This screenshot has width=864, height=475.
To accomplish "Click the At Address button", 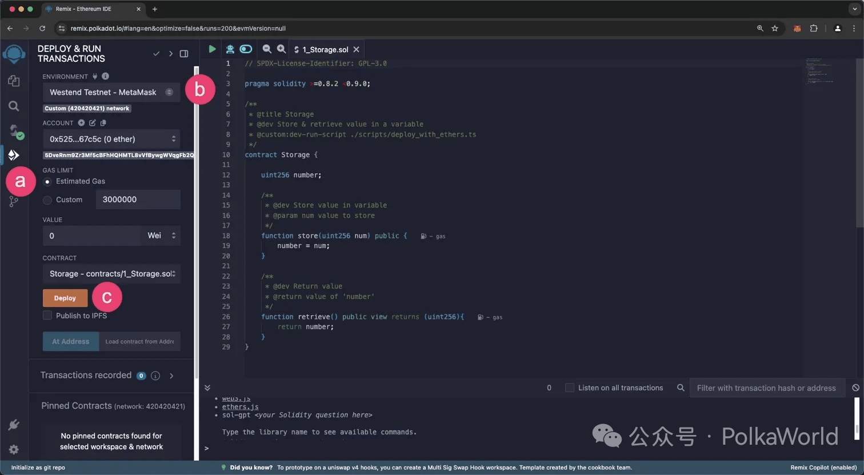I will [71, 341].
